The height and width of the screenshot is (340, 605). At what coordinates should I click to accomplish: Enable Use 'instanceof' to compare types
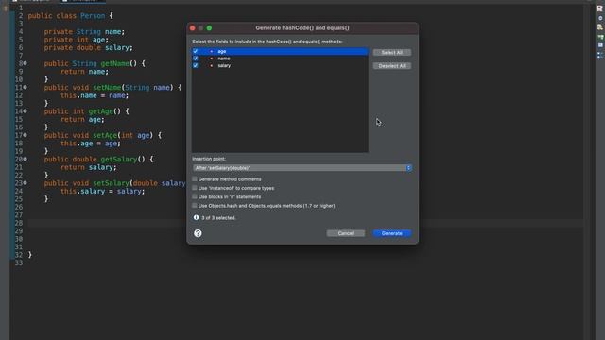pos(195,188)
